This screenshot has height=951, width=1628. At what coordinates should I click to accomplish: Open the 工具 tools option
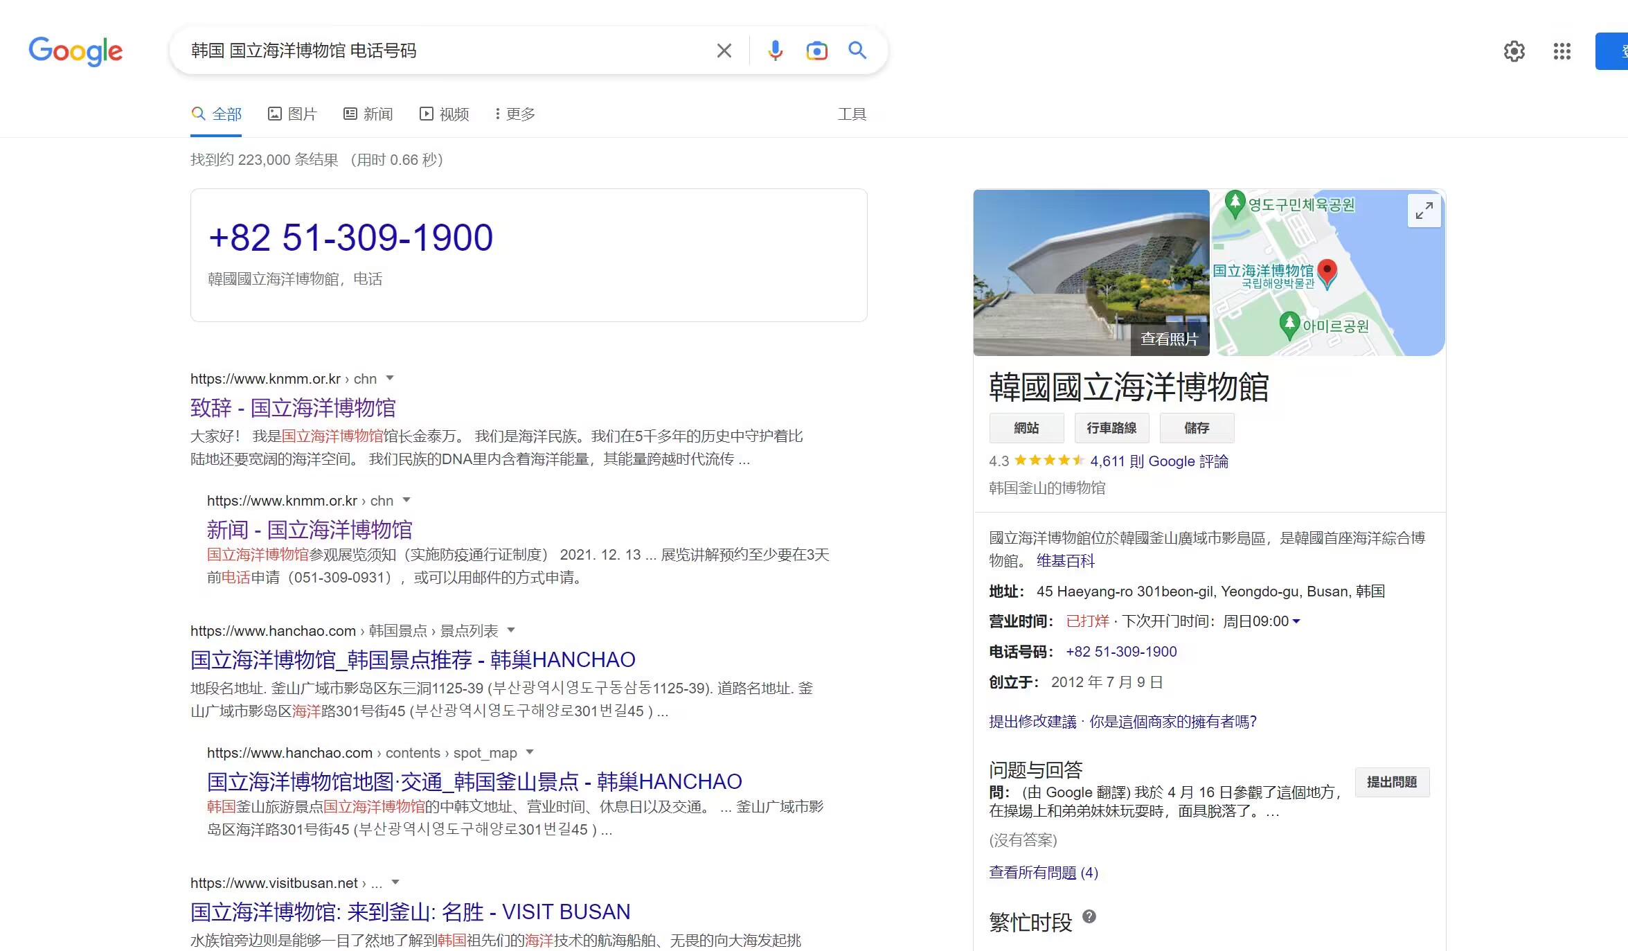[x=852, y=114]
